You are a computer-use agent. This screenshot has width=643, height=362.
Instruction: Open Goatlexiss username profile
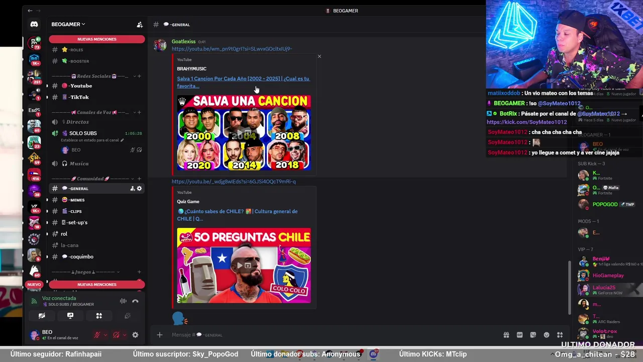[183, 42]
